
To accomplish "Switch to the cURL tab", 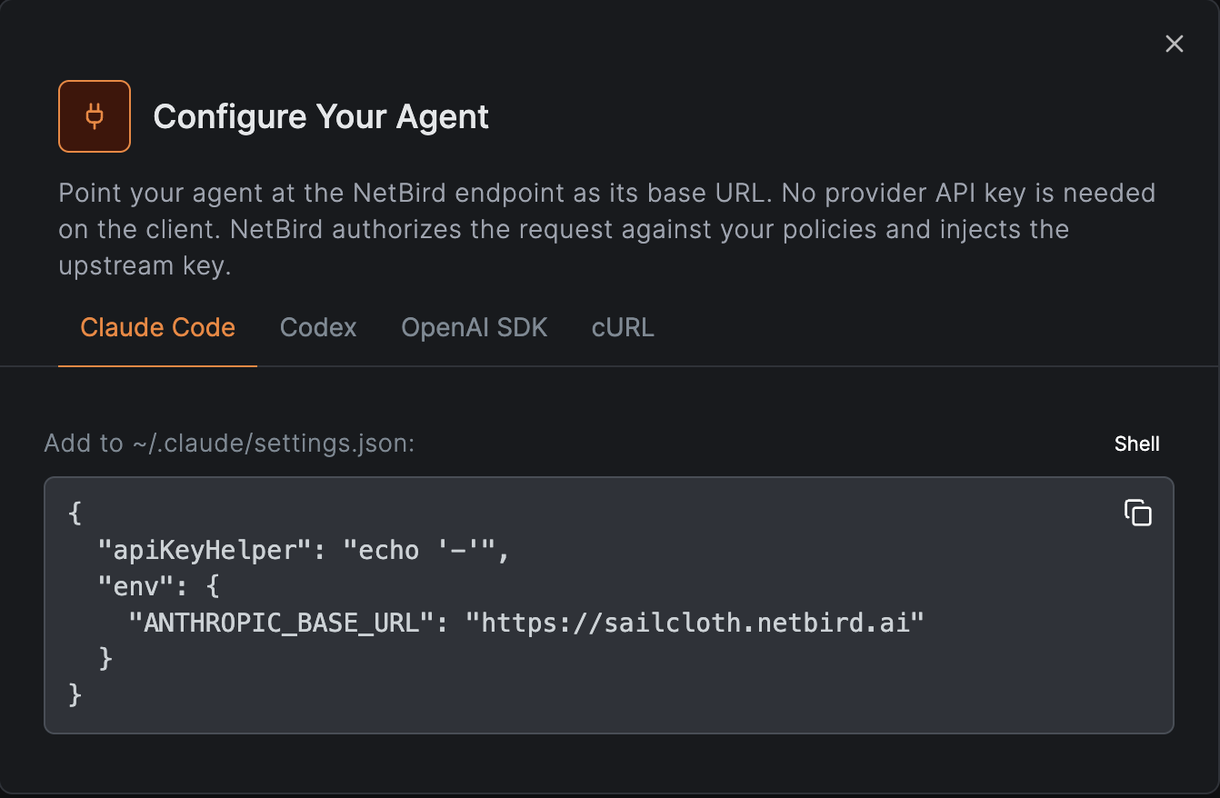I will point(623,327).
